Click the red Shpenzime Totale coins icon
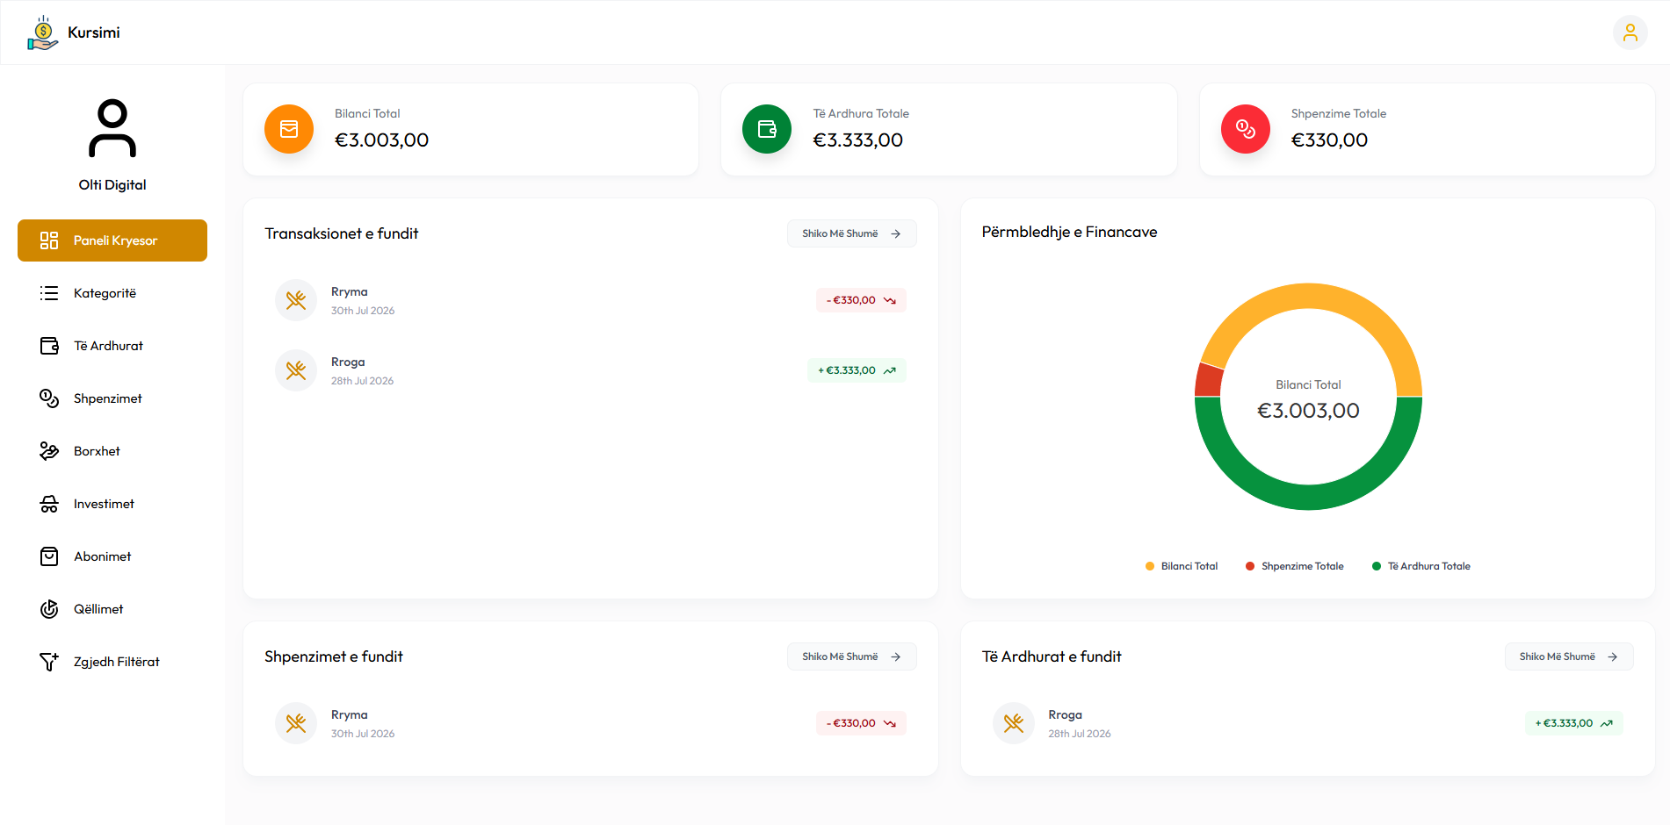 (1245, 129)
